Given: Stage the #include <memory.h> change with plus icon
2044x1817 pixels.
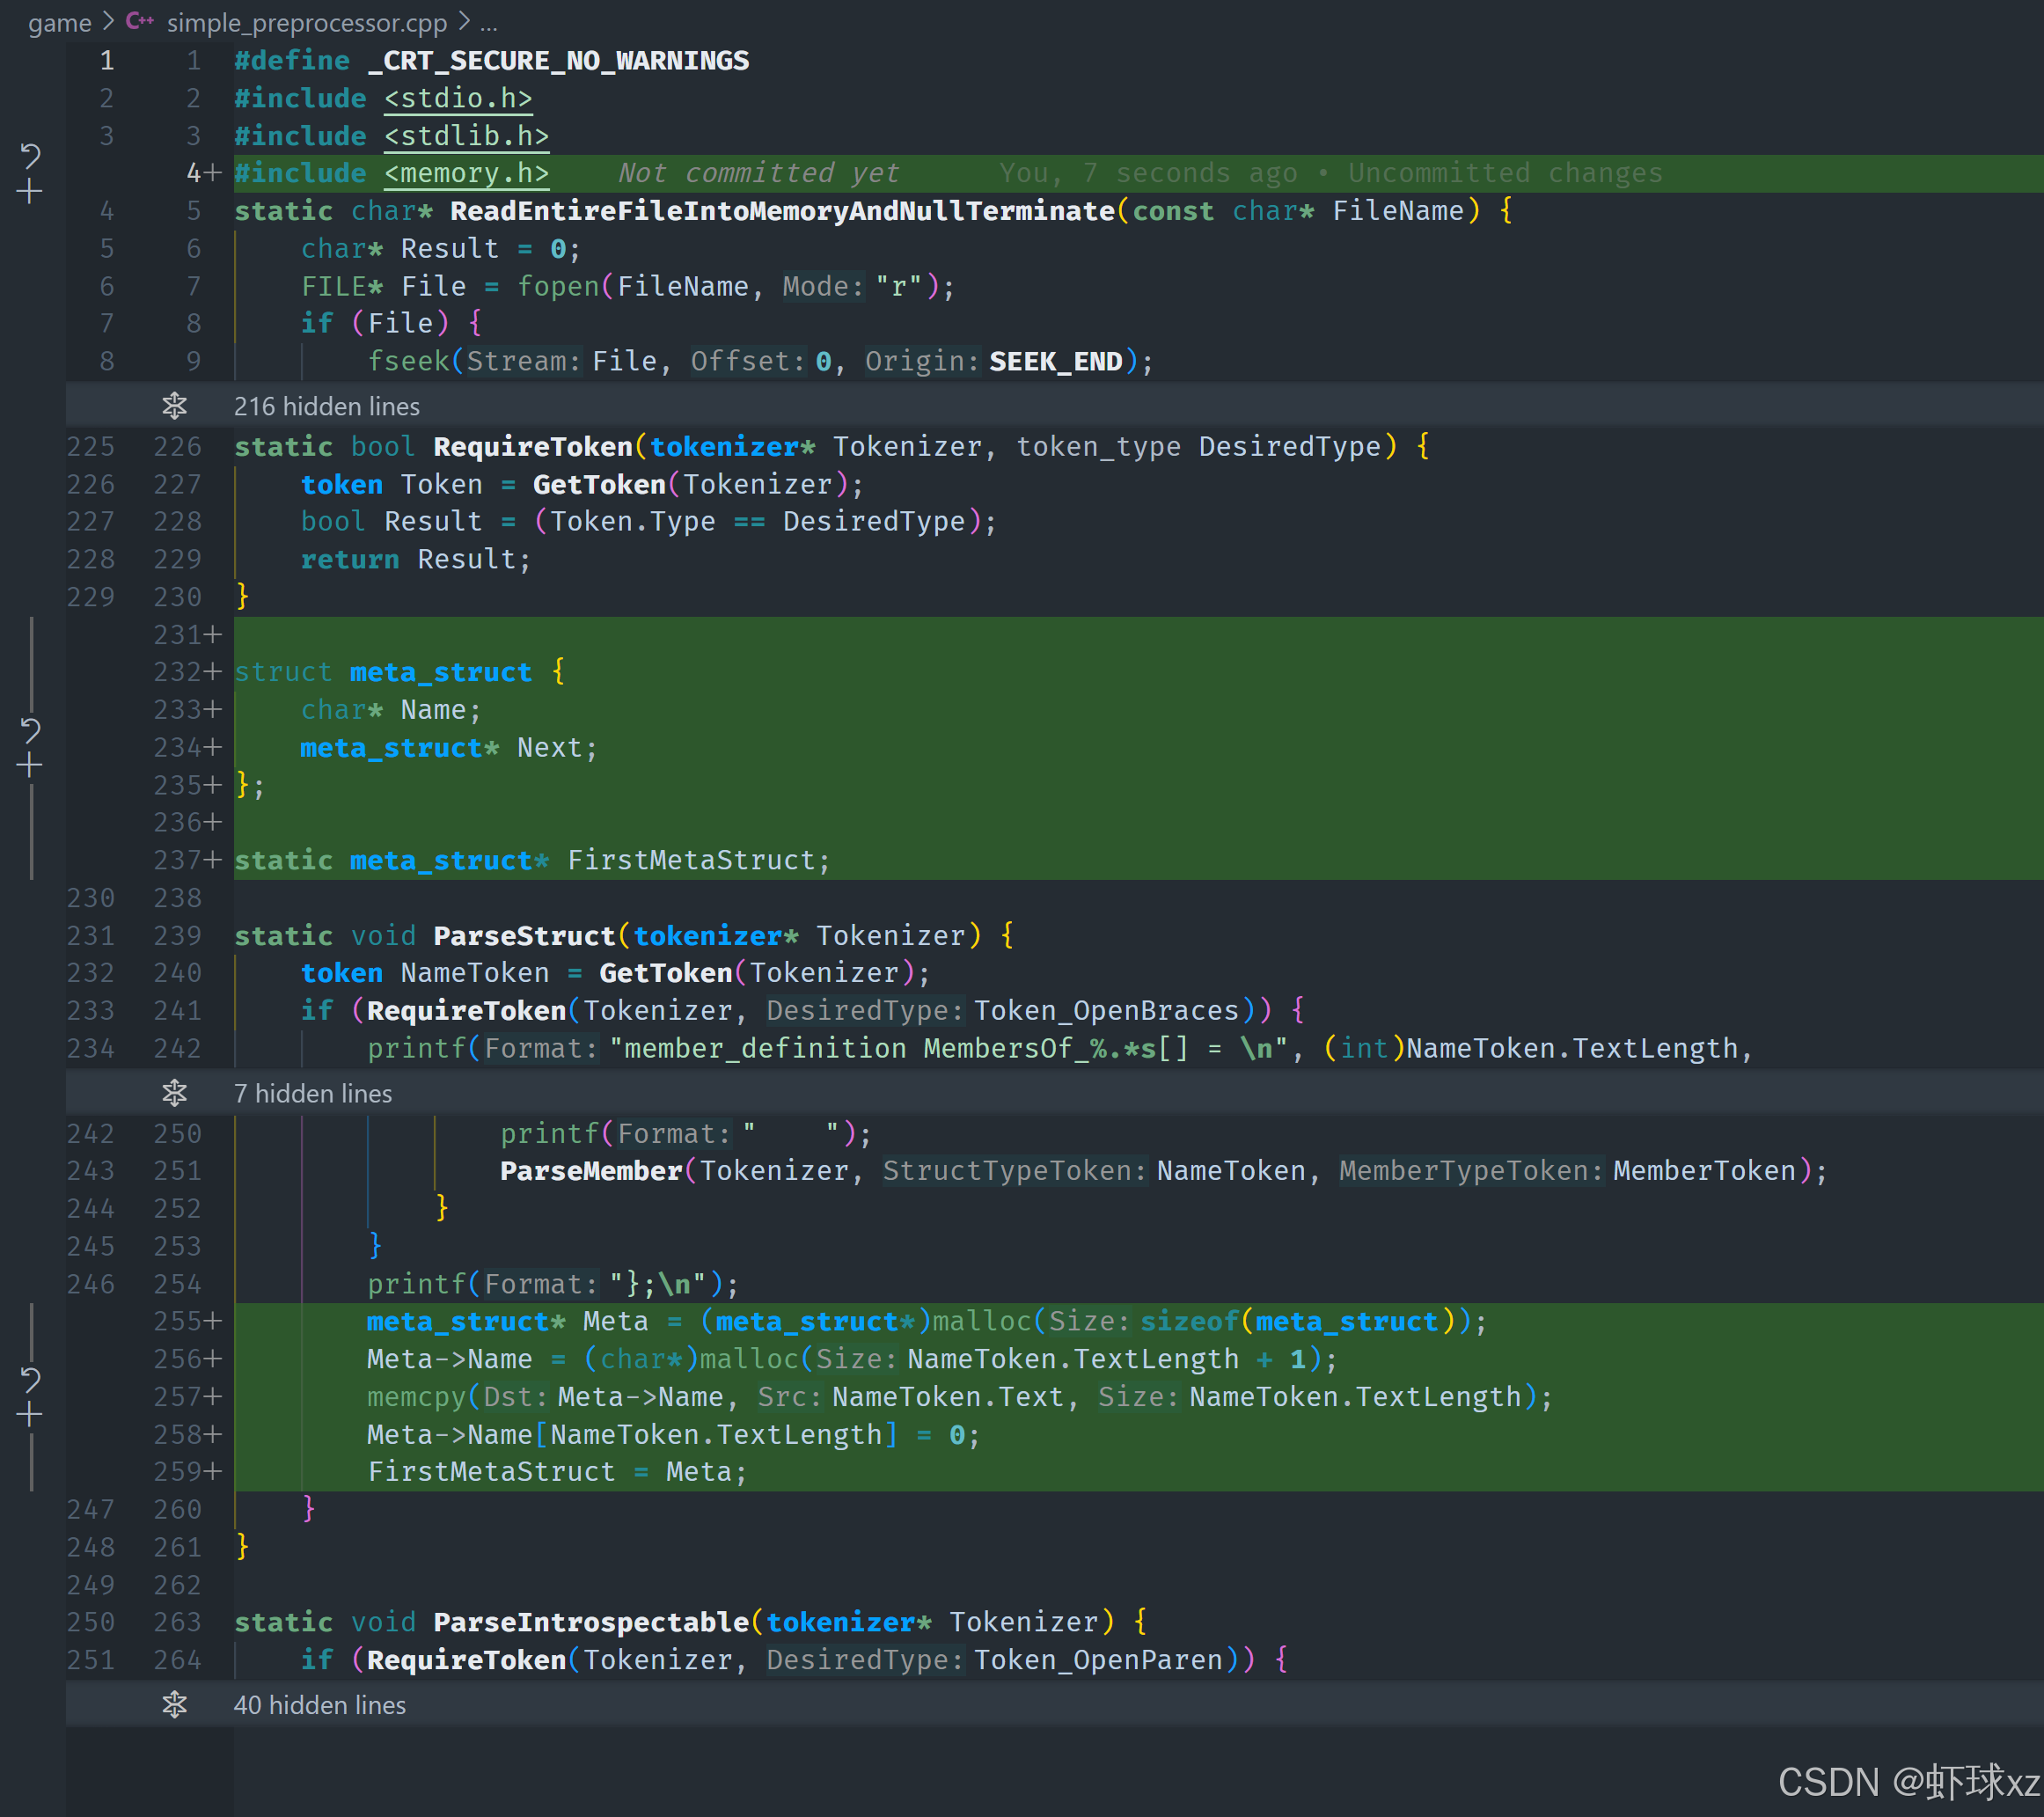Looking at the screenshot, I should (30, 191).
